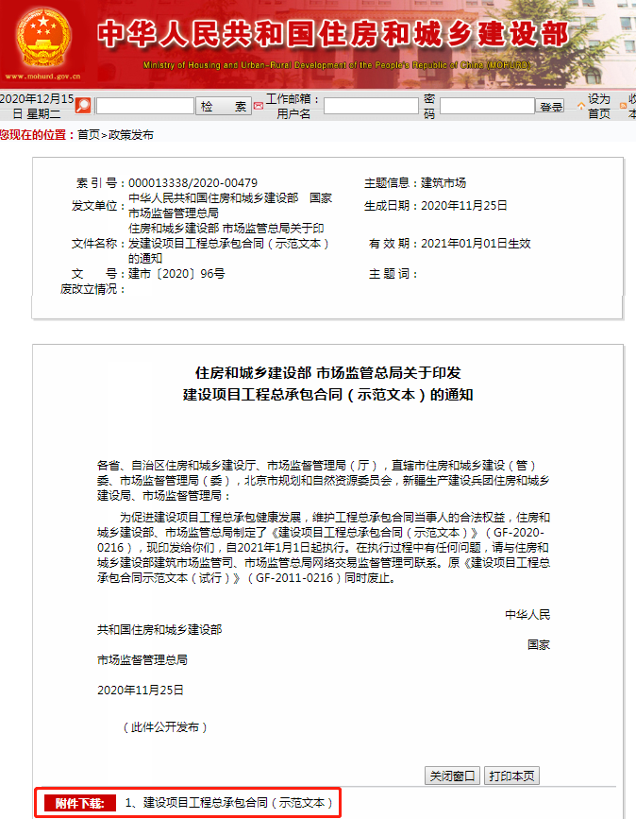Viewport: 636px width, 819px height.
Task: Click document number 建市〔2020〕96号
Action: 176,274
